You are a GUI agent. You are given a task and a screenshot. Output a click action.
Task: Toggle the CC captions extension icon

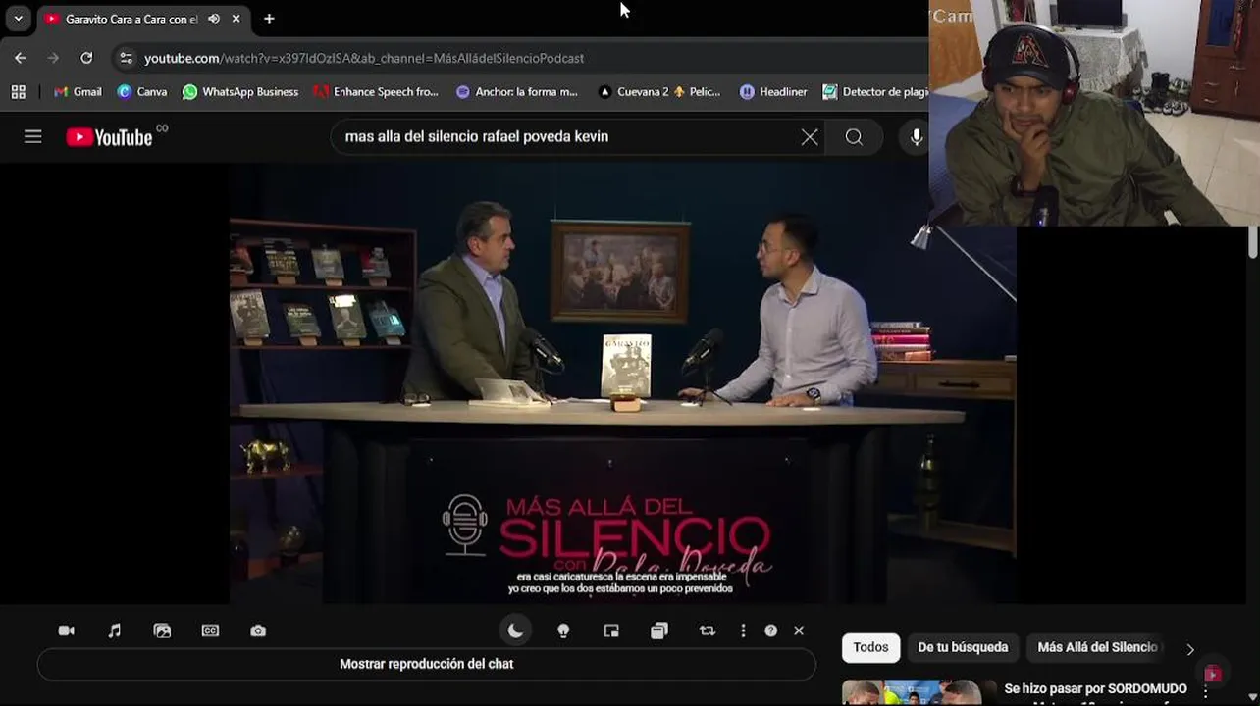point(210,630)
